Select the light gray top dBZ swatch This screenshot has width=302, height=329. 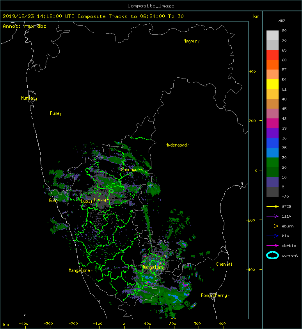272,35
